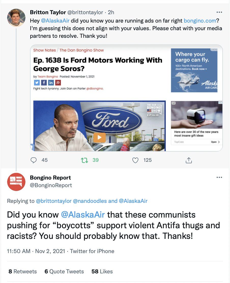Open the Bongino Report profile avatar
Viewport: 230px width, 283px height.
coord(16,182)
